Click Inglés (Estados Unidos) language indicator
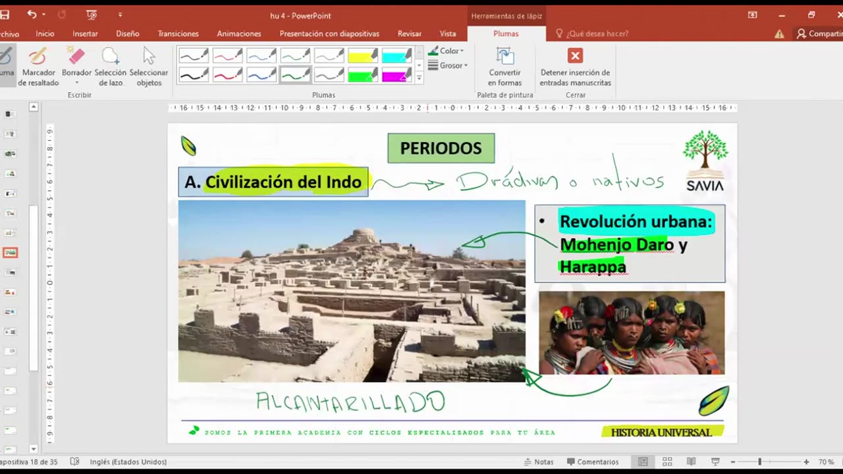The width and height of the screenshot is (843, 474). [128, 461]
